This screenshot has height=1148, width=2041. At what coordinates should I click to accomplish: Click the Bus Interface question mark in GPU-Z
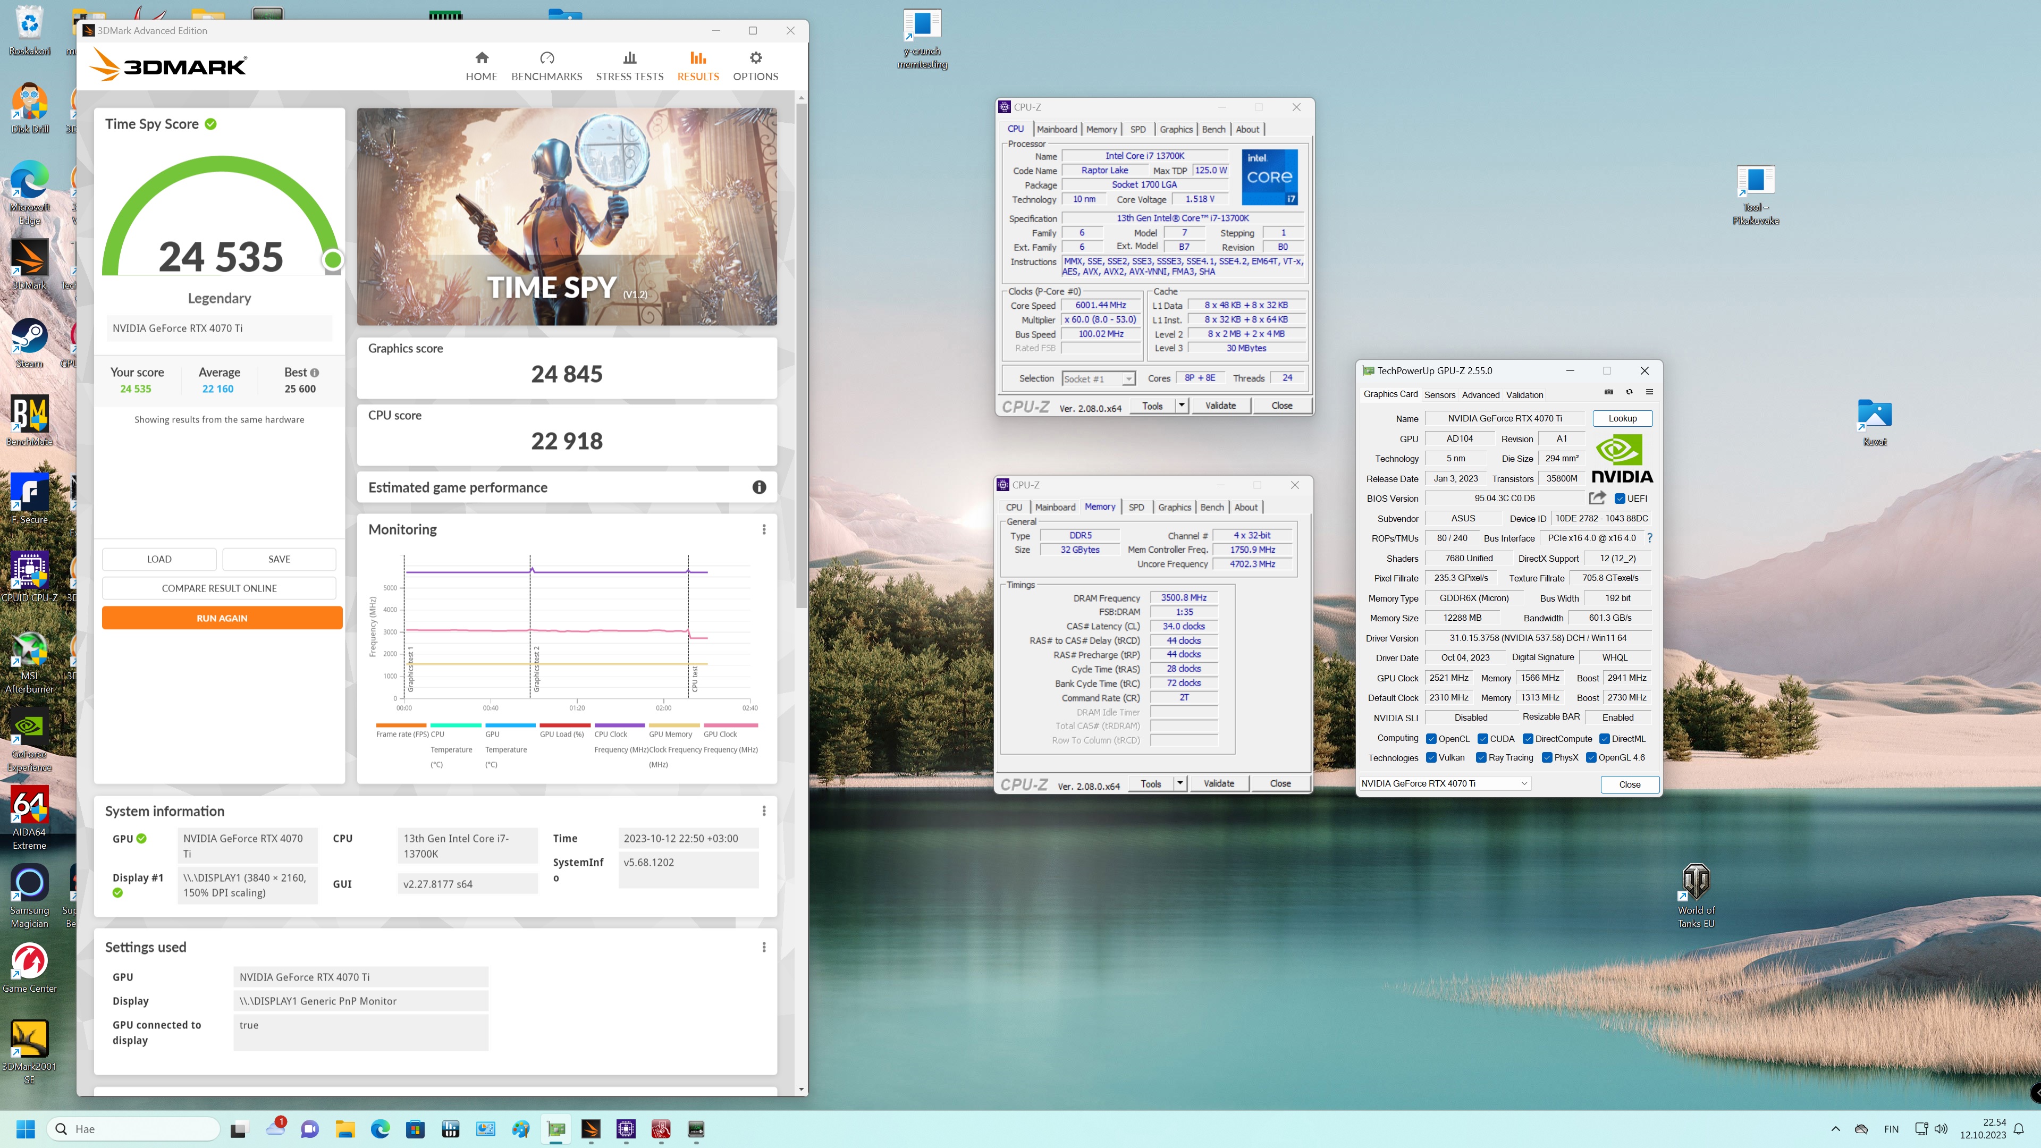click(x=1650, y=538)
